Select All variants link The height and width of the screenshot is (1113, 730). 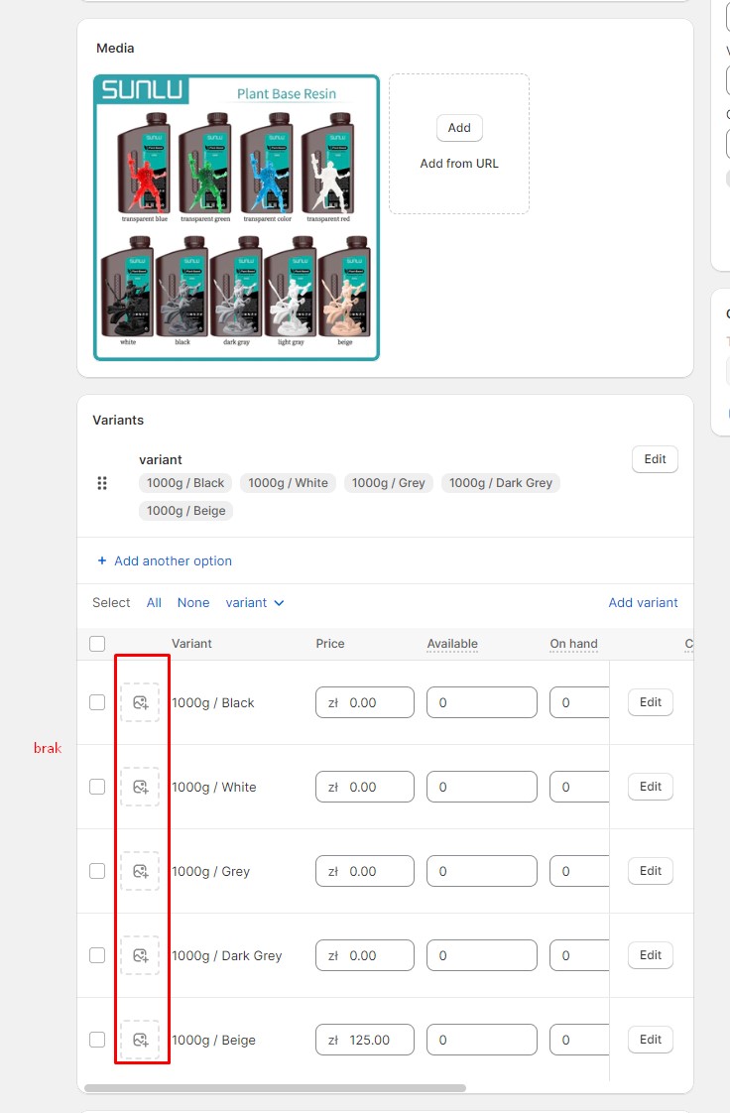click(154, 602)
